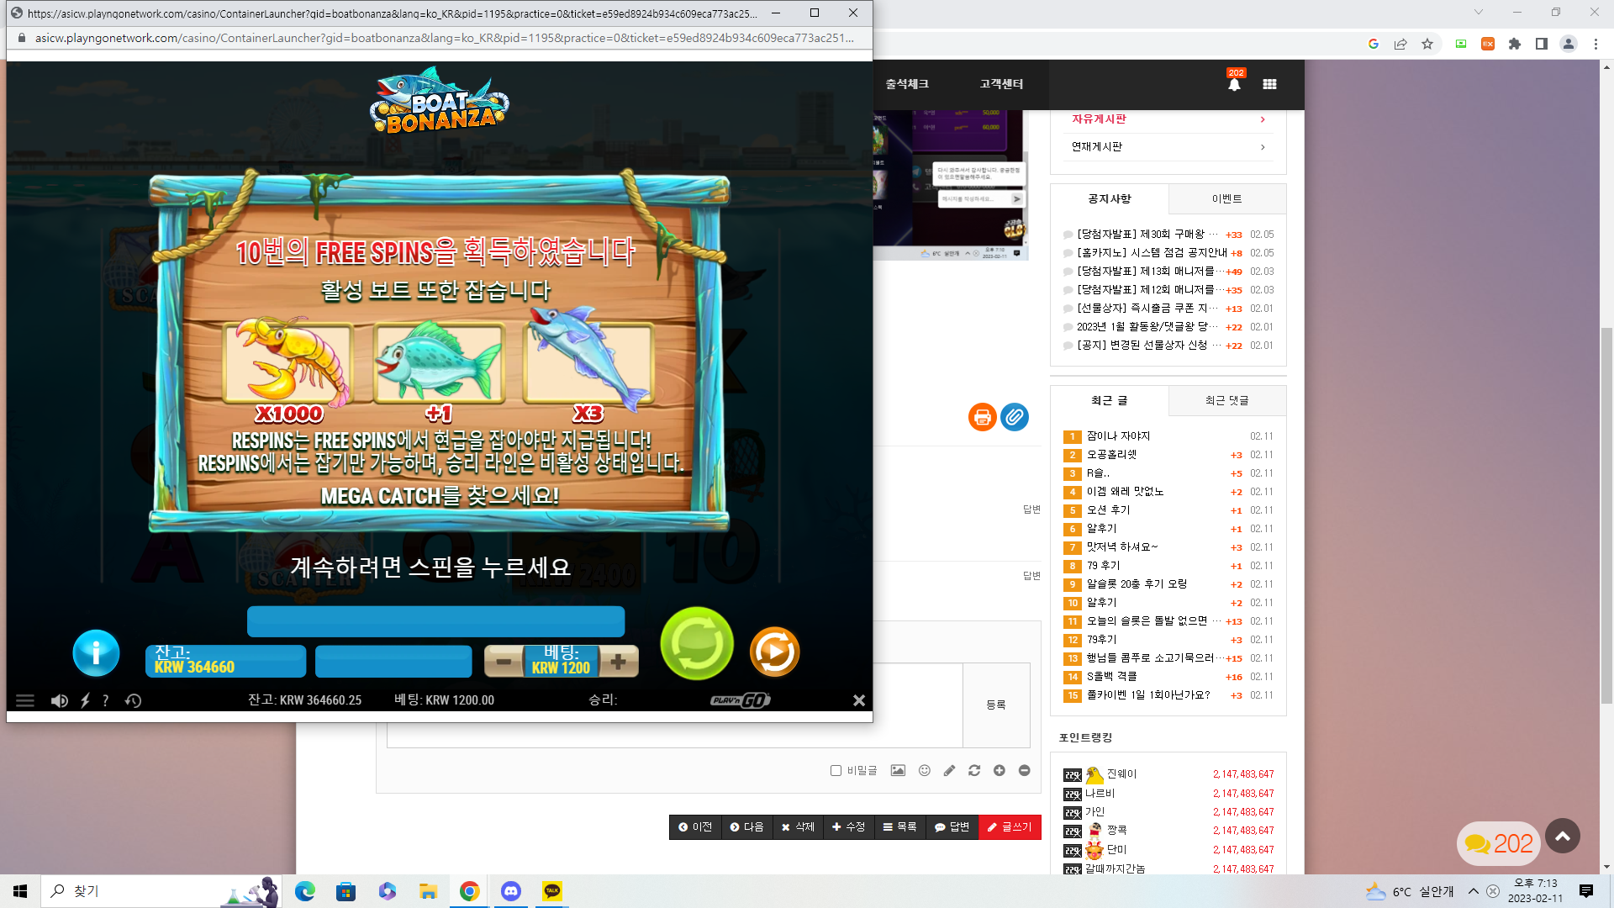The image size is (1614, 908).
Task: Click the notification bell icon
Action: click(x=1234, y=84)
